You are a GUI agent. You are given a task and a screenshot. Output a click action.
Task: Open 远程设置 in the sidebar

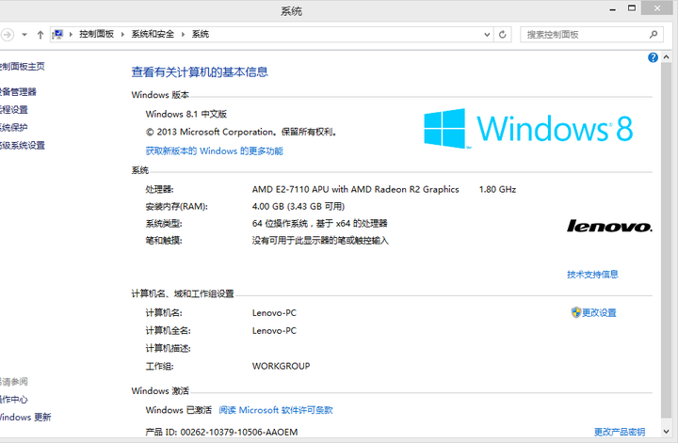coord(13,110)
